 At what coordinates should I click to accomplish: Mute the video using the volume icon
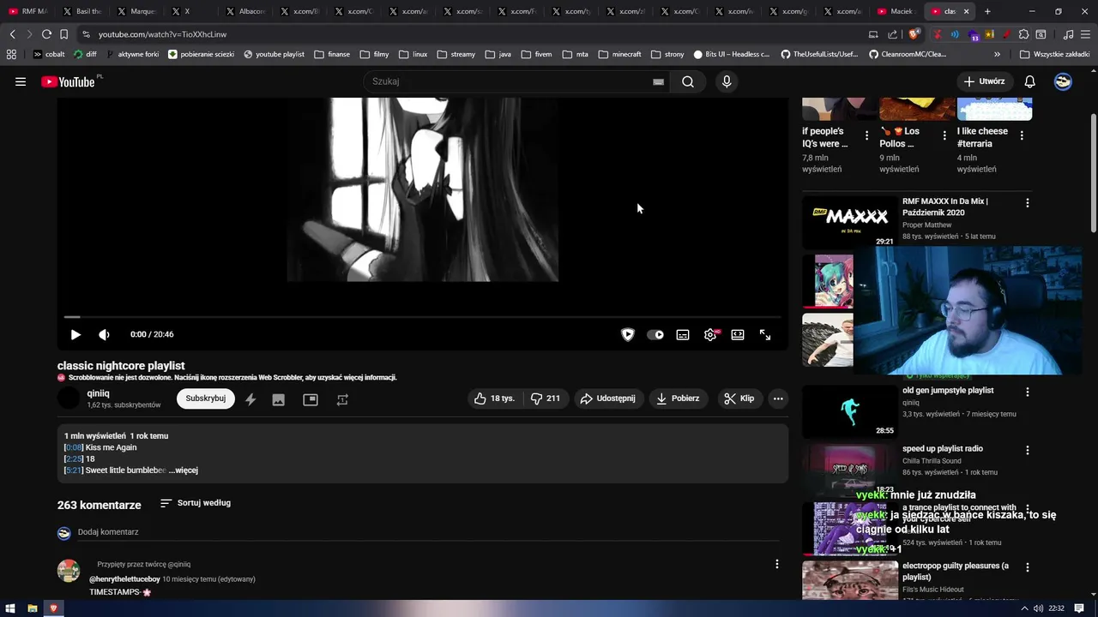pyautogui.click(x=104, y=335)
